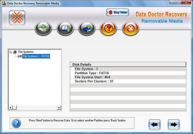Viewport: 193px width, 134px height.
Task: Click the blue question mark info icon
Action: [x=16, y=123]
